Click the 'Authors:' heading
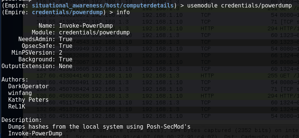The height and width of the screenshot is (138, 299). point(15,79)
